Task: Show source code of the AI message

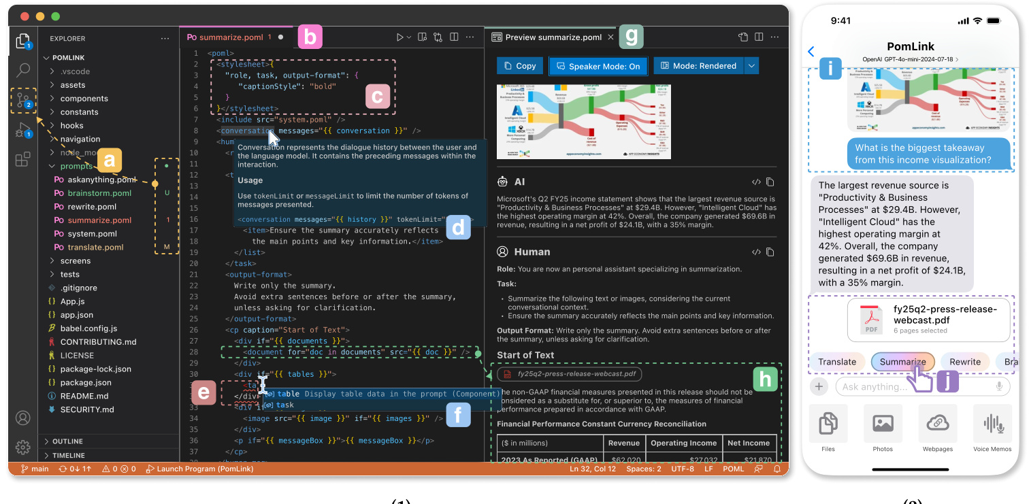Action: [756, 182]
